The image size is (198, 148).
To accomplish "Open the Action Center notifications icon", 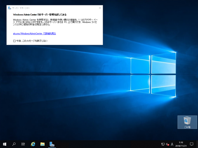I will tap(191, 144).
